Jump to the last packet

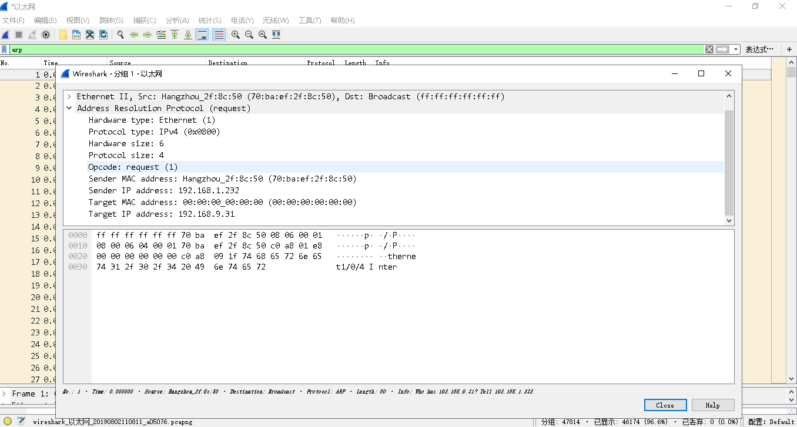tap(188, 35)
